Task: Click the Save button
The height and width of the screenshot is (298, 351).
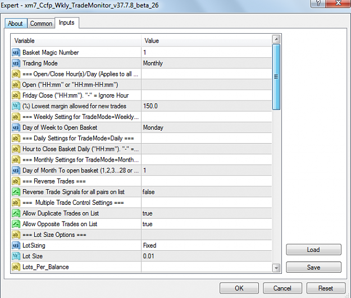Action: coord(313,267)
